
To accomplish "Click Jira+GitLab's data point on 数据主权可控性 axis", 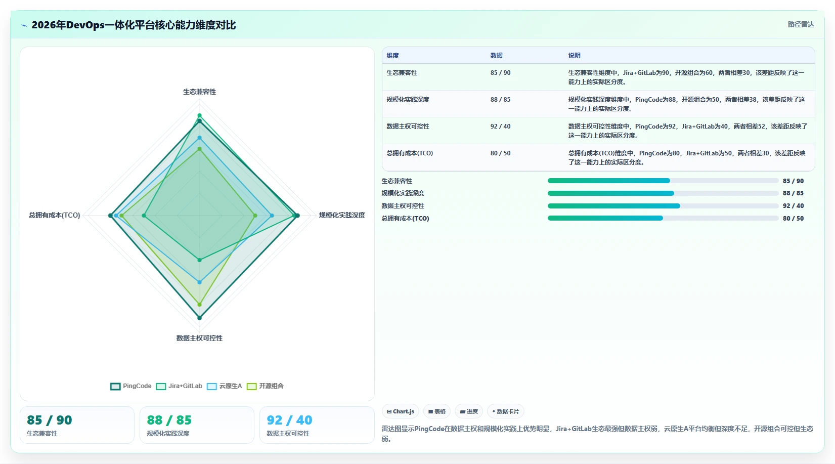I will 199,260.
